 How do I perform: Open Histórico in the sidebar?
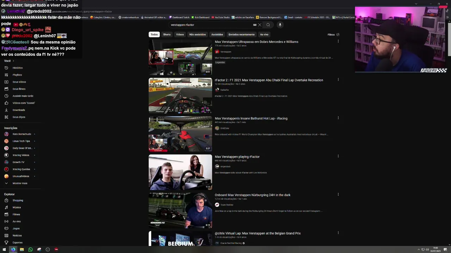click(18, 68)
